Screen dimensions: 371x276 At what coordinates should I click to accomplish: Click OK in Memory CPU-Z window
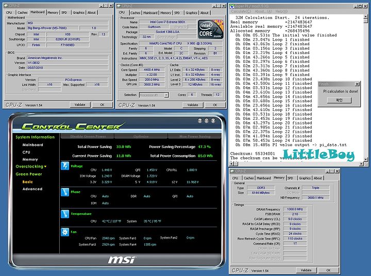[328, 270]
